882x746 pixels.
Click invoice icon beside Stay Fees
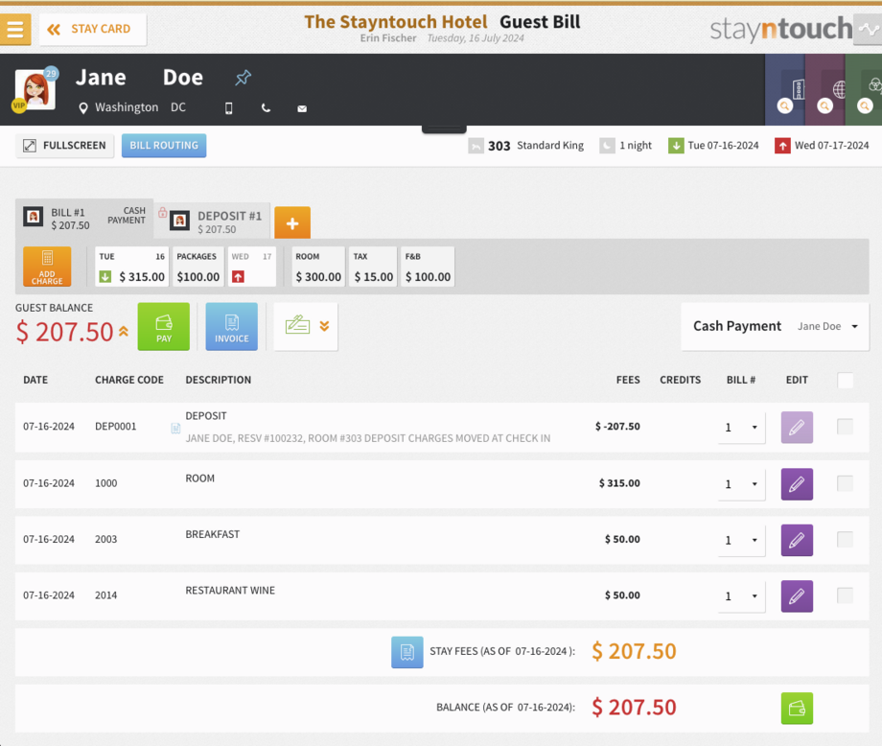(x=407, y=652)
